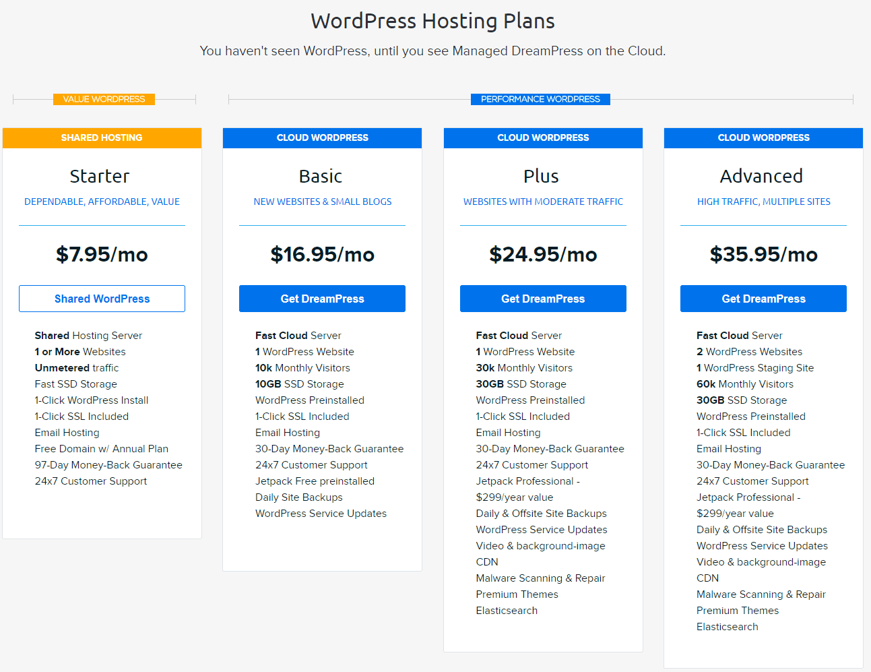
Task: Select the Value WordPress category label
Action: 104,99
